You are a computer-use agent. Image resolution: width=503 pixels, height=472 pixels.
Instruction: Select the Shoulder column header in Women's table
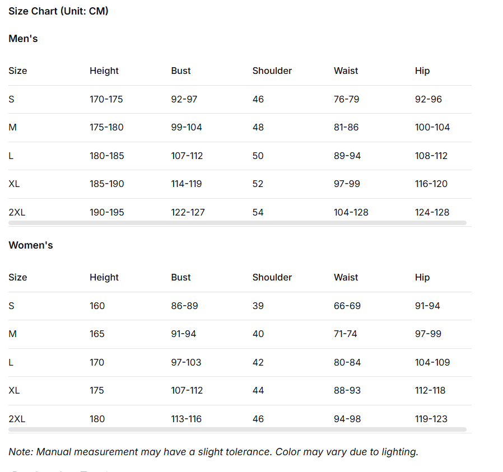pos(272,277)
